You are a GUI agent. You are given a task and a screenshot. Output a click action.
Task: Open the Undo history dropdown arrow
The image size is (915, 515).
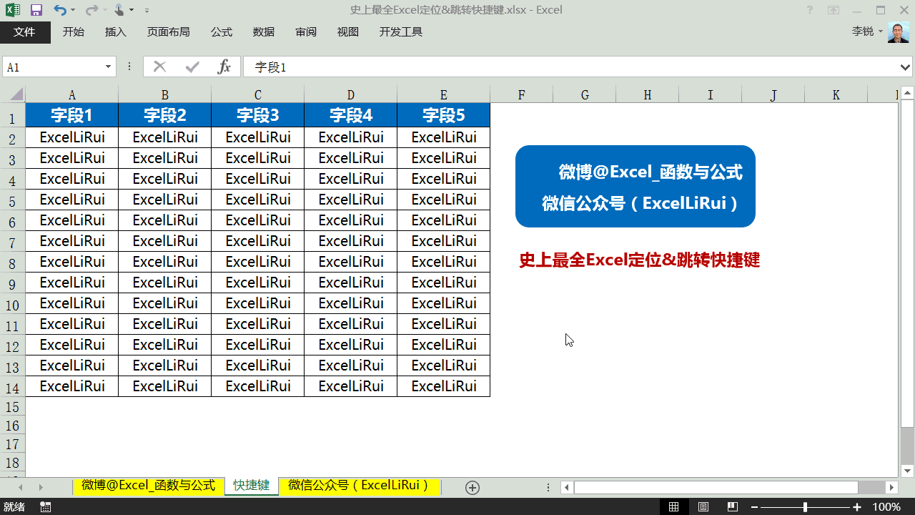tap(74, 11)
